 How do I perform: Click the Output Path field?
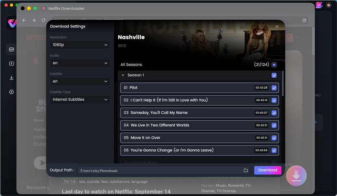coord(163,170)
